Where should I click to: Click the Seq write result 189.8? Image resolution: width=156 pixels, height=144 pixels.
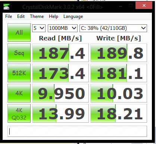coord(119,53)
